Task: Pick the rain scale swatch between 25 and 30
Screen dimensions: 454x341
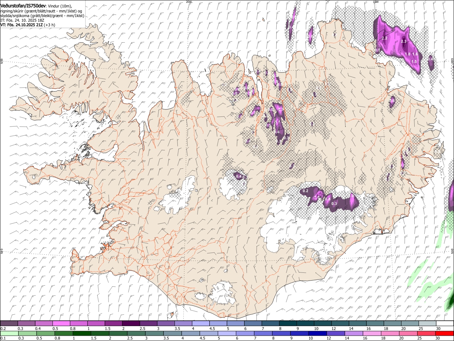Action: coord(427,333)
